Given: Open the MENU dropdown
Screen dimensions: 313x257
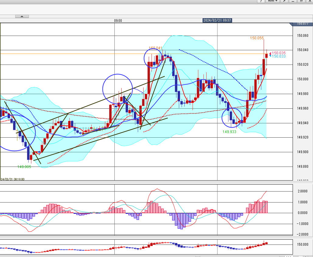Looking at the screenshot, I should [272, 1].
